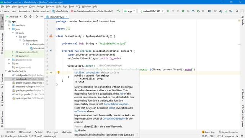The image size is (245, 138).
Task: Click the class gutter icon on line 10
Action: point(51,36)
